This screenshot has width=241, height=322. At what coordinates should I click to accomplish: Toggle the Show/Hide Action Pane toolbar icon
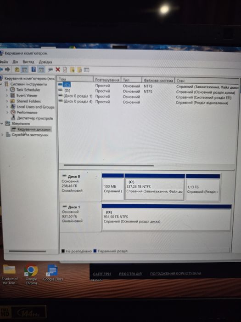click(41, 69)
